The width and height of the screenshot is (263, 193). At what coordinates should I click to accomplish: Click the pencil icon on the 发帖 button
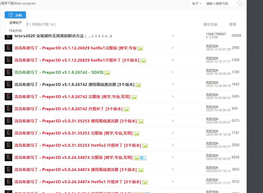tap(11, 15)
